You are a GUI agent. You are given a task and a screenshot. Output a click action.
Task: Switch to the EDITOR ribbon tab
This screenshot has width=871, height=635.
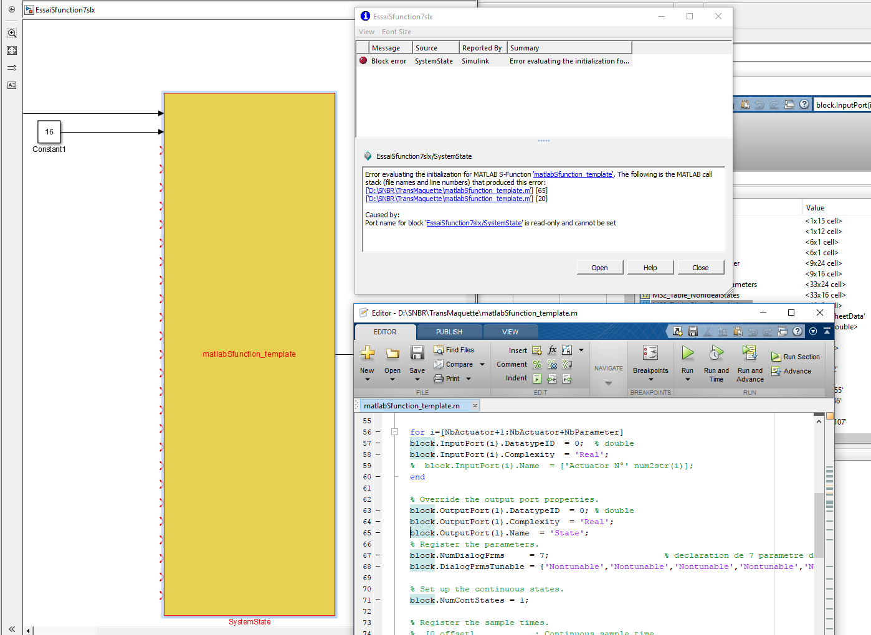385,332
